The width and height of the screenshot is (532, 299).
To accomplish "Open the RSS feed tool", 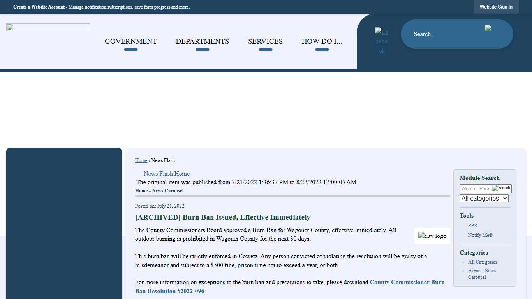I will pyautogui.click(x=472, y=226).
